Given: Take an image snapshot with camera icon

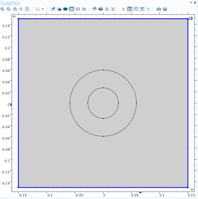Looking at the screenshot, I should tap(159, 9).
